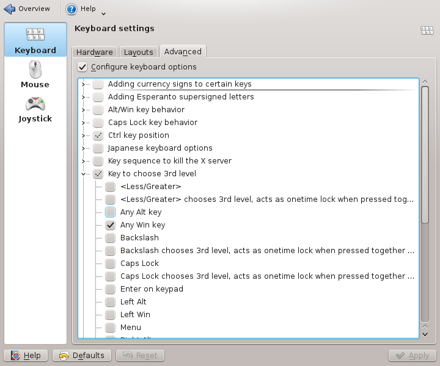Check Caps Lock key behavior checkbox
This screenshot has width=440, height=366.
click(98, 123)
